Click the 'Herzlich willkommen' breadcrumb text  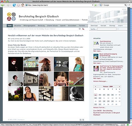coord(32,29)
